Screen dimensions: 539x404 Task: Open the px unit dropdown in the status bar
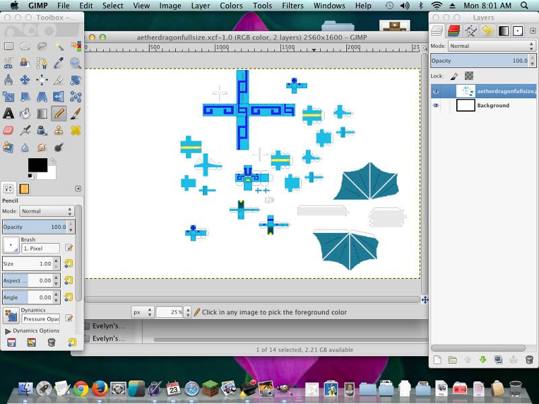click(142, 312)
